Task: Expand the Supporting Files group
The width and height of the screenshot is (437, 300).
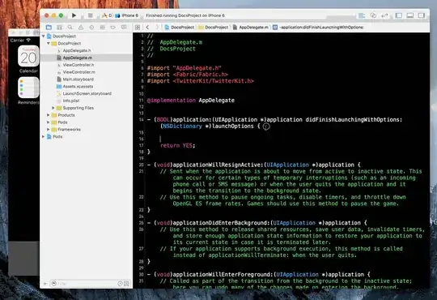Action: point(53,108)
